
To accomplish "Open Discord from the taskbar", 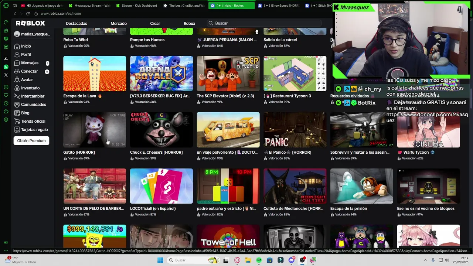I will pyautogui.click(x=292, y=260).
